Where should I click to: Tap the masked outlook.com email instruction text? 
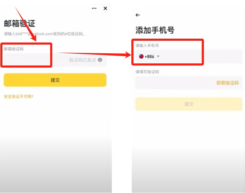tap(44, 34)
